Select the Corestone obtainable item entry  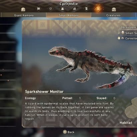point(127,38)
